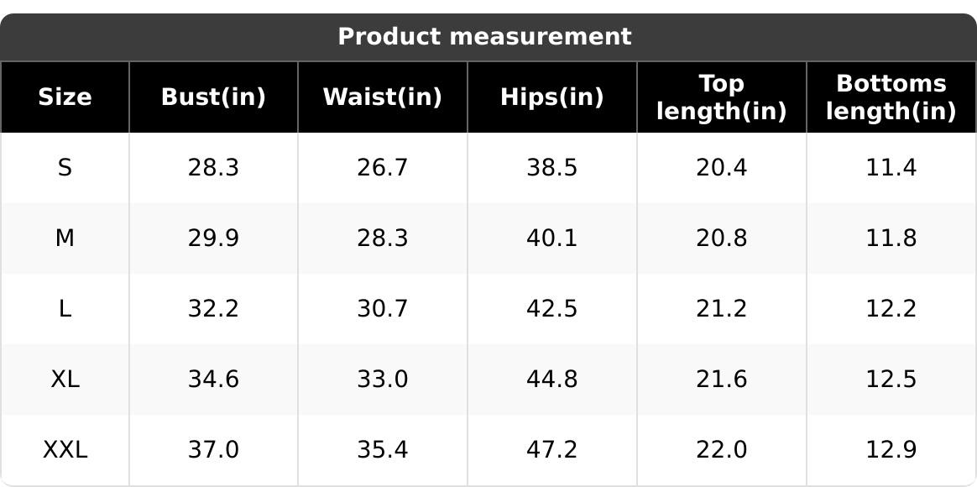This screenshot has height=487, width=977.
Task: Click bottoms length value 11.4
Action: [891, 168]
